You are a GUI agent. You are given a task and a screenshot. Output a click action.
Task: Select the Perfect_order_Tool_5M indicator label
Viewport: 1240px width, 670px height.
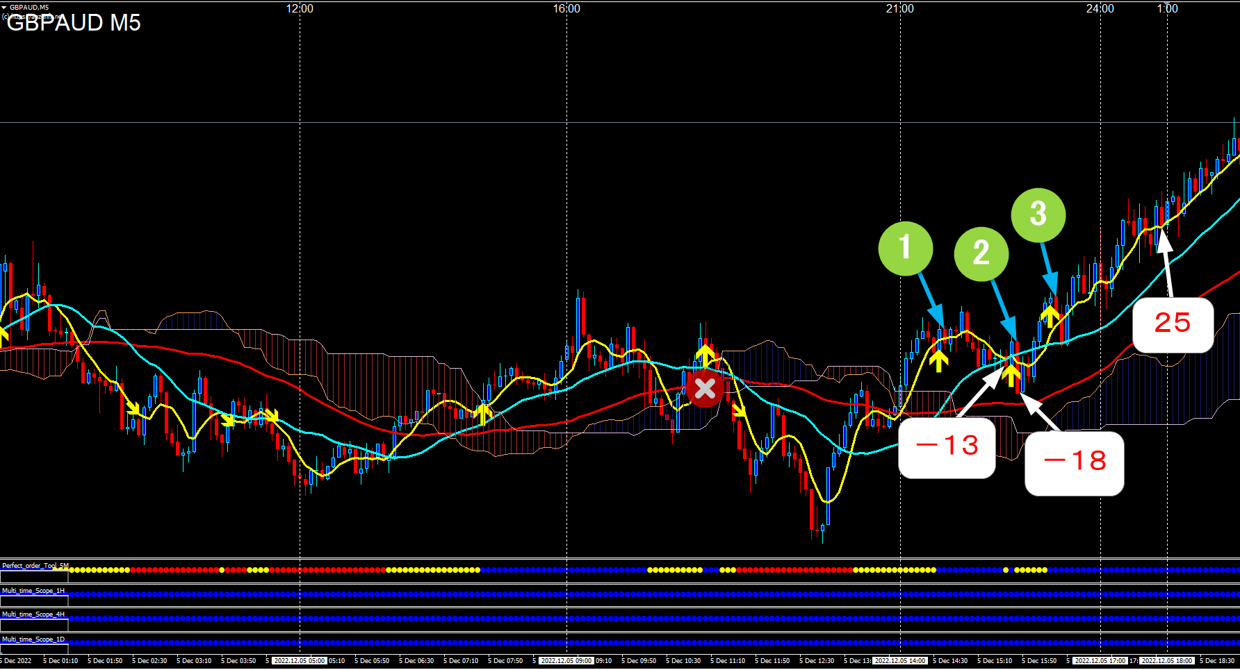coord(35,566)
